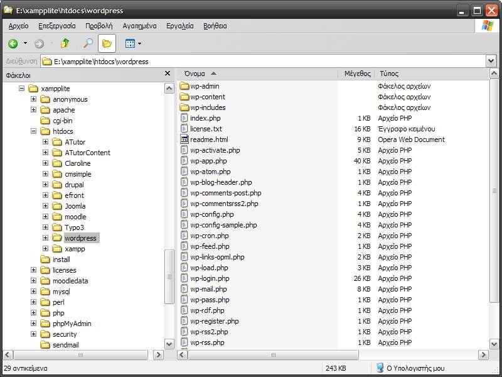
Task: Select the wp-app.php file icon
Action: (x=184, y=161)
